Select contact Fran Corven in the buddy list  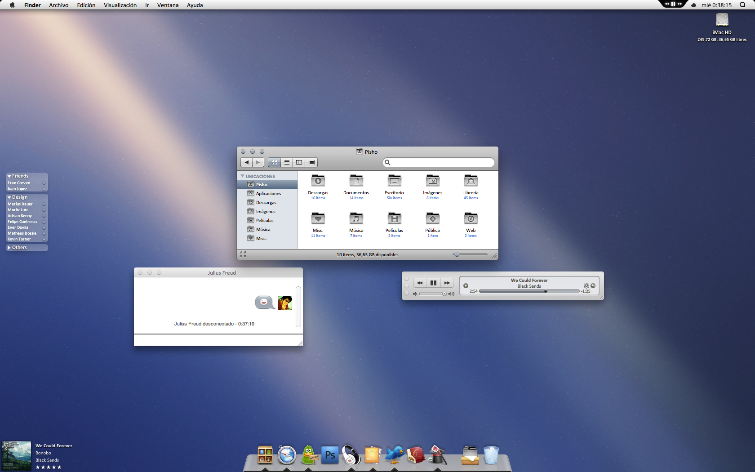[x=27, y=183]
